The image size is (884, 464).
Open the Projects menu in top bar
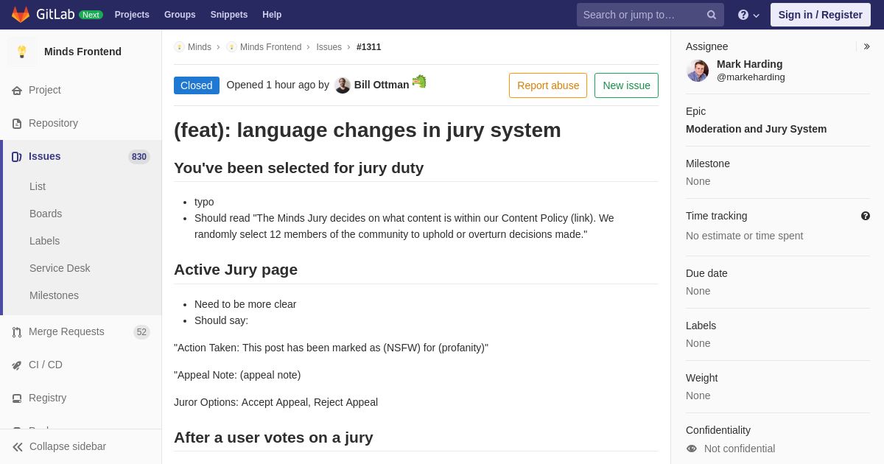132,15
